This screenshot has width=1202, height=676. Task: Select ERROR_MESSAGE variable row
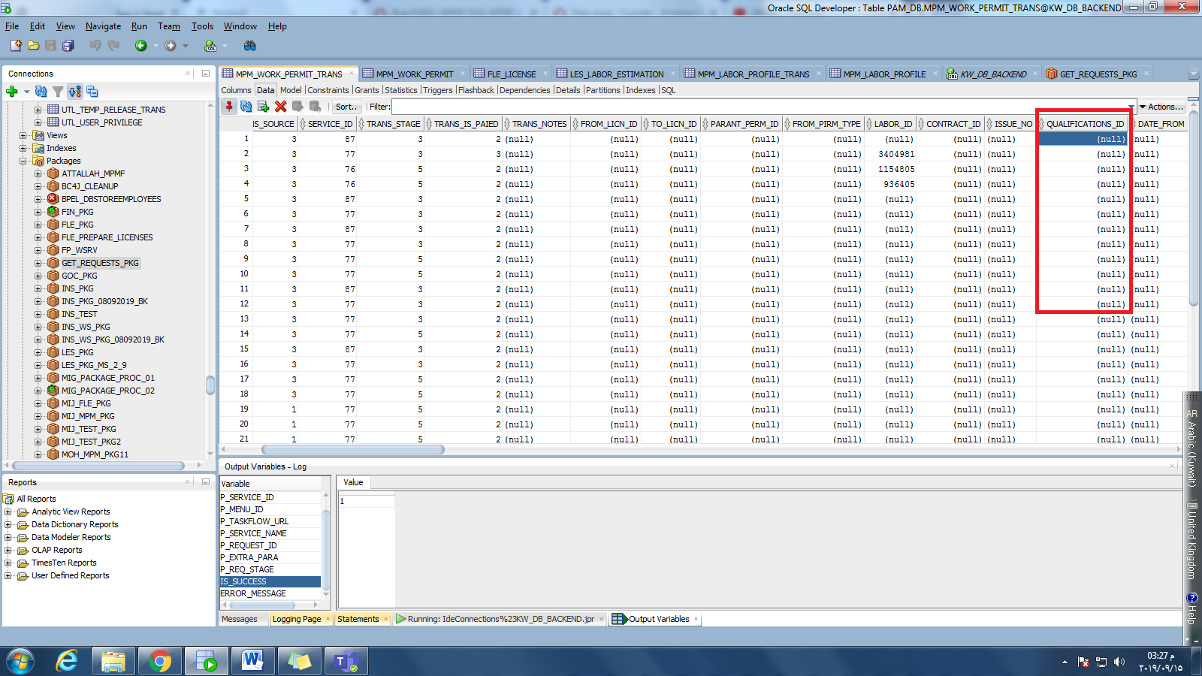click(x=270, y=594)
